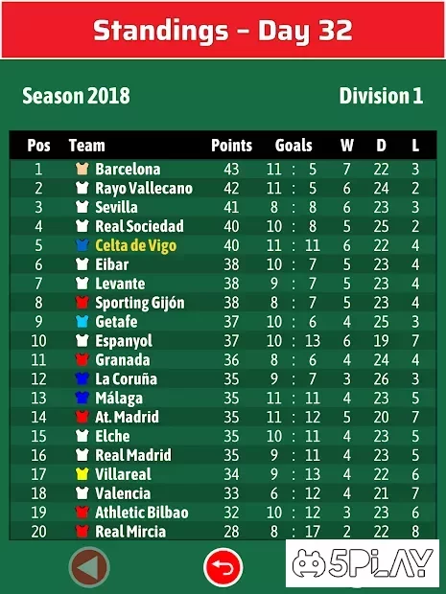
Task: Select the highlighted Celta de Vigo team name
Action: (x=136, y=245)
